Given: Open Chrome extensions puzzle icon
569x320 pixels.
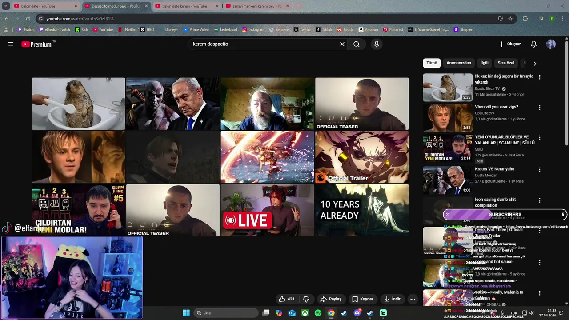Looking at the screenshot, I should click(525, 19).
